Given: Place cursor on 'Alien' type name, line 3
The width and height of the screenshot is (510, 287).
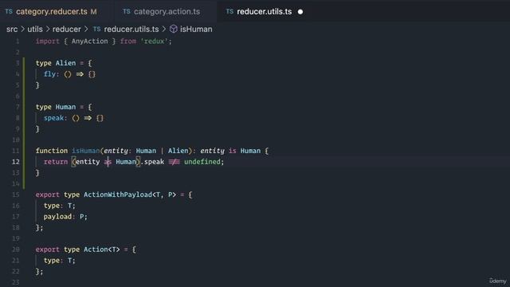Looking at the screenshot, I should pos(65,63).
